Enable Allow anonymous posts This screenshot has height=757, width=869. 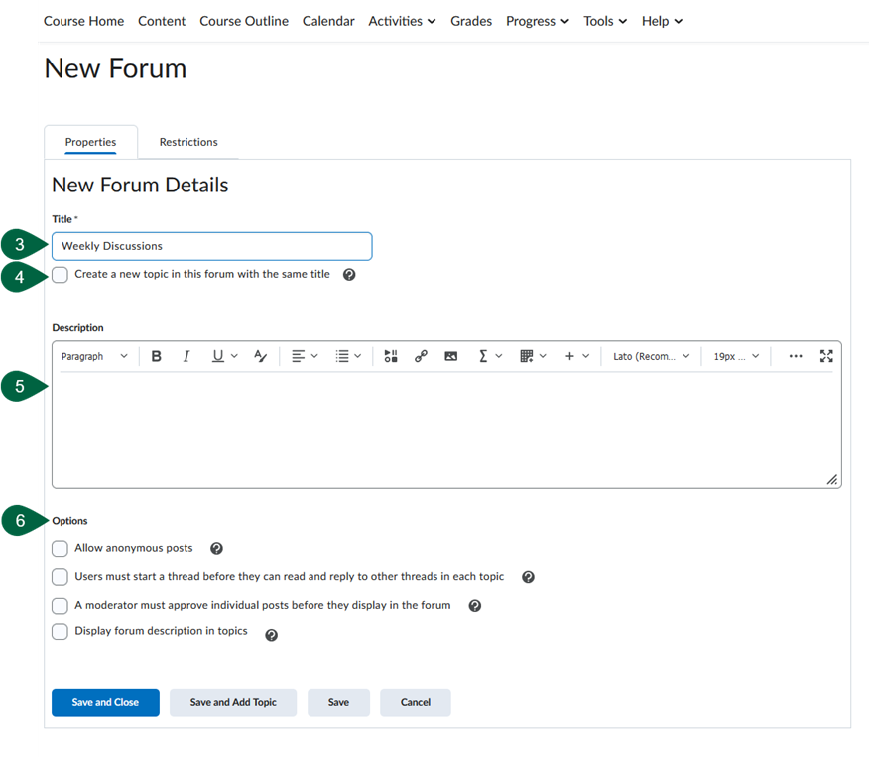[x=60, y=548]
